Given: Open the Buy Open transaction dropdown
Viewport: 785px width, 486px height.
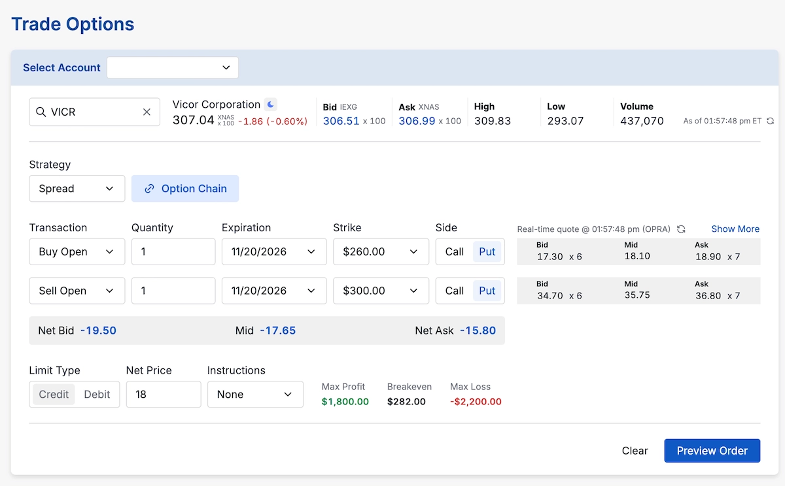Looking at the screenshot, I should click(77, 251).
